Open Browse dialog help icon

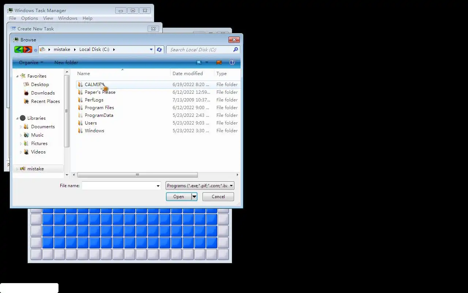(232, 62)
